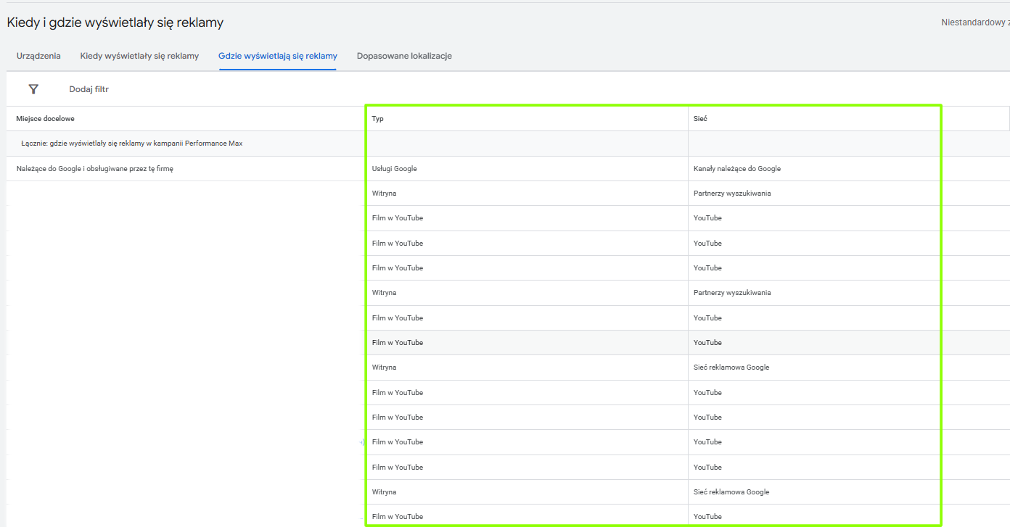Select the Gdzie wyświetlają się reklamy tab
1010x527 pixels.
[x=277, y=56]
